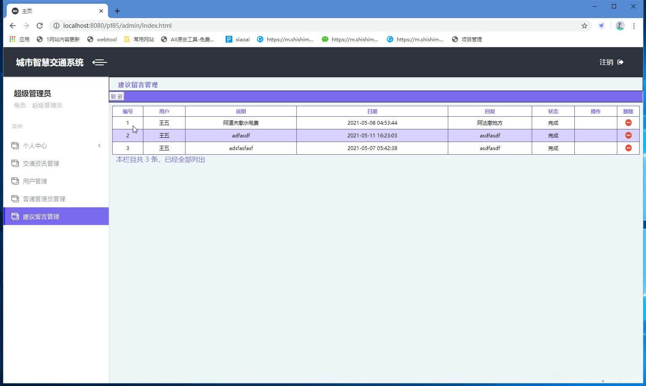
Task: Click the 说明 column header
Action: (241, 111)
